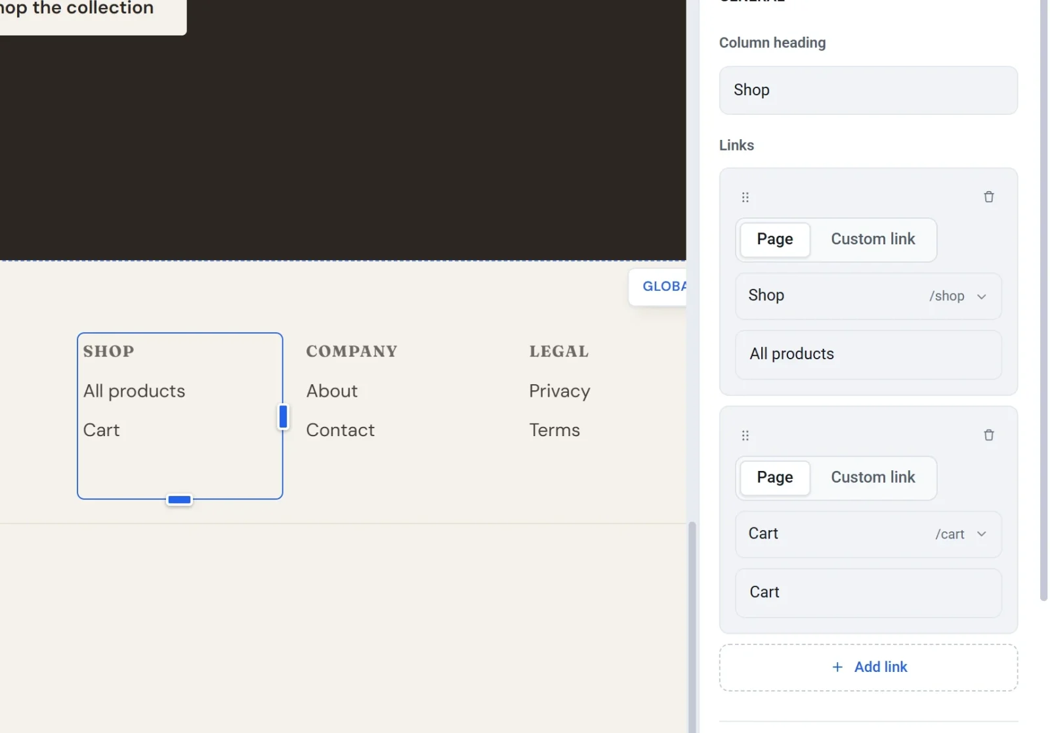Delete the Cart link with trash icon

pos(988,435)
